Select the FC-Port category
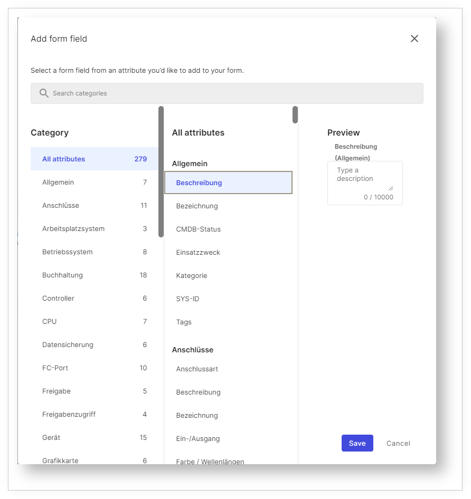471x499 pixels. tap(94, 368)
